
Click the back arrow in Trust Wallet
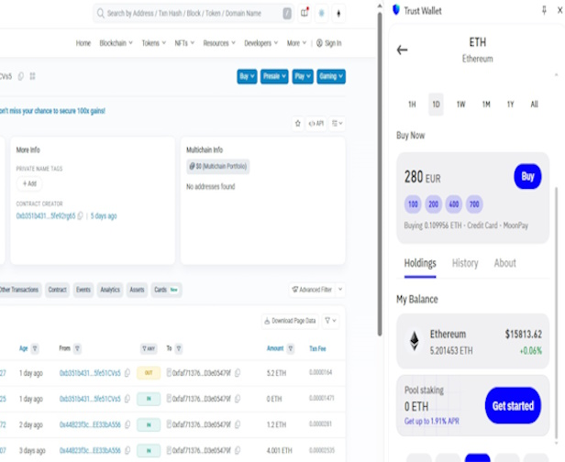pos(402,50)
